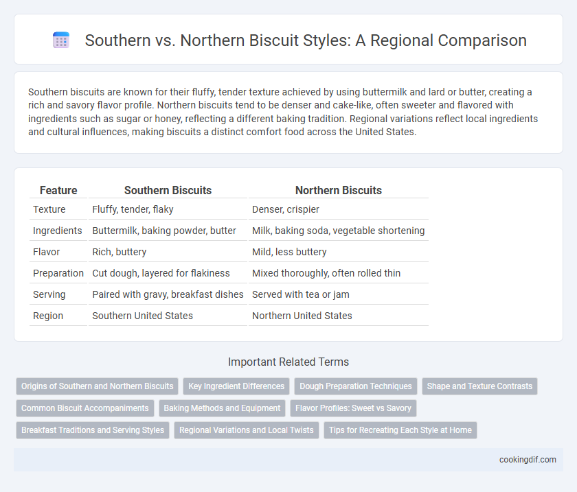577x492 pixels.
Task: Click the Shape and Texture Contrasts tag
Action: coord(479,386)
